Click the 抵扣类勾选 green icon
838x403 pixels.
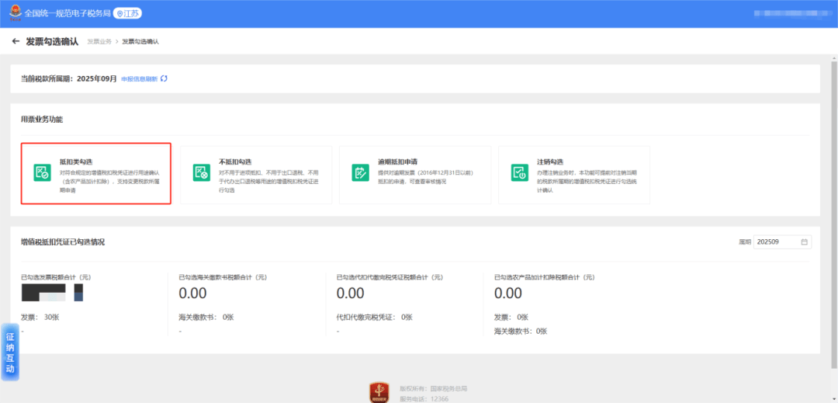click(42, 172)
